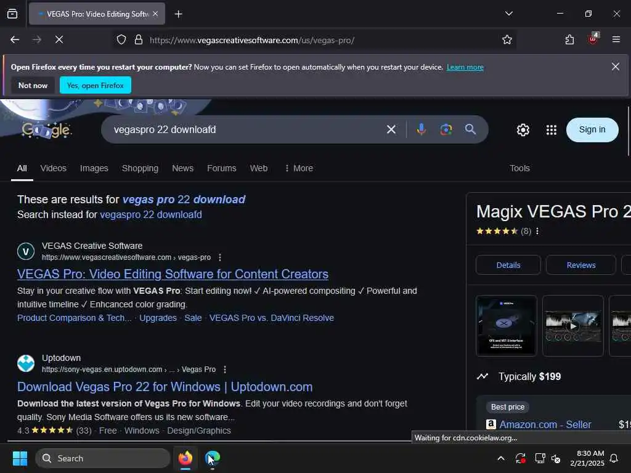Click the taskbar Search box
The width and height of the screenshot is (631, 473).
pos(103,458)
